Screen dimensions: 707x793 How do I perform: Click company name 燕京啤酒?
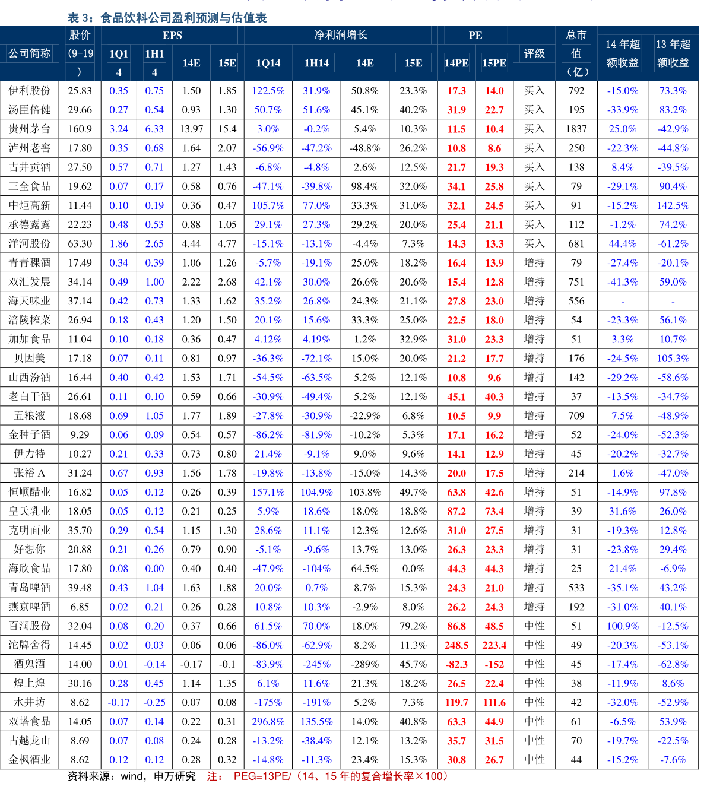pos(30,607)
